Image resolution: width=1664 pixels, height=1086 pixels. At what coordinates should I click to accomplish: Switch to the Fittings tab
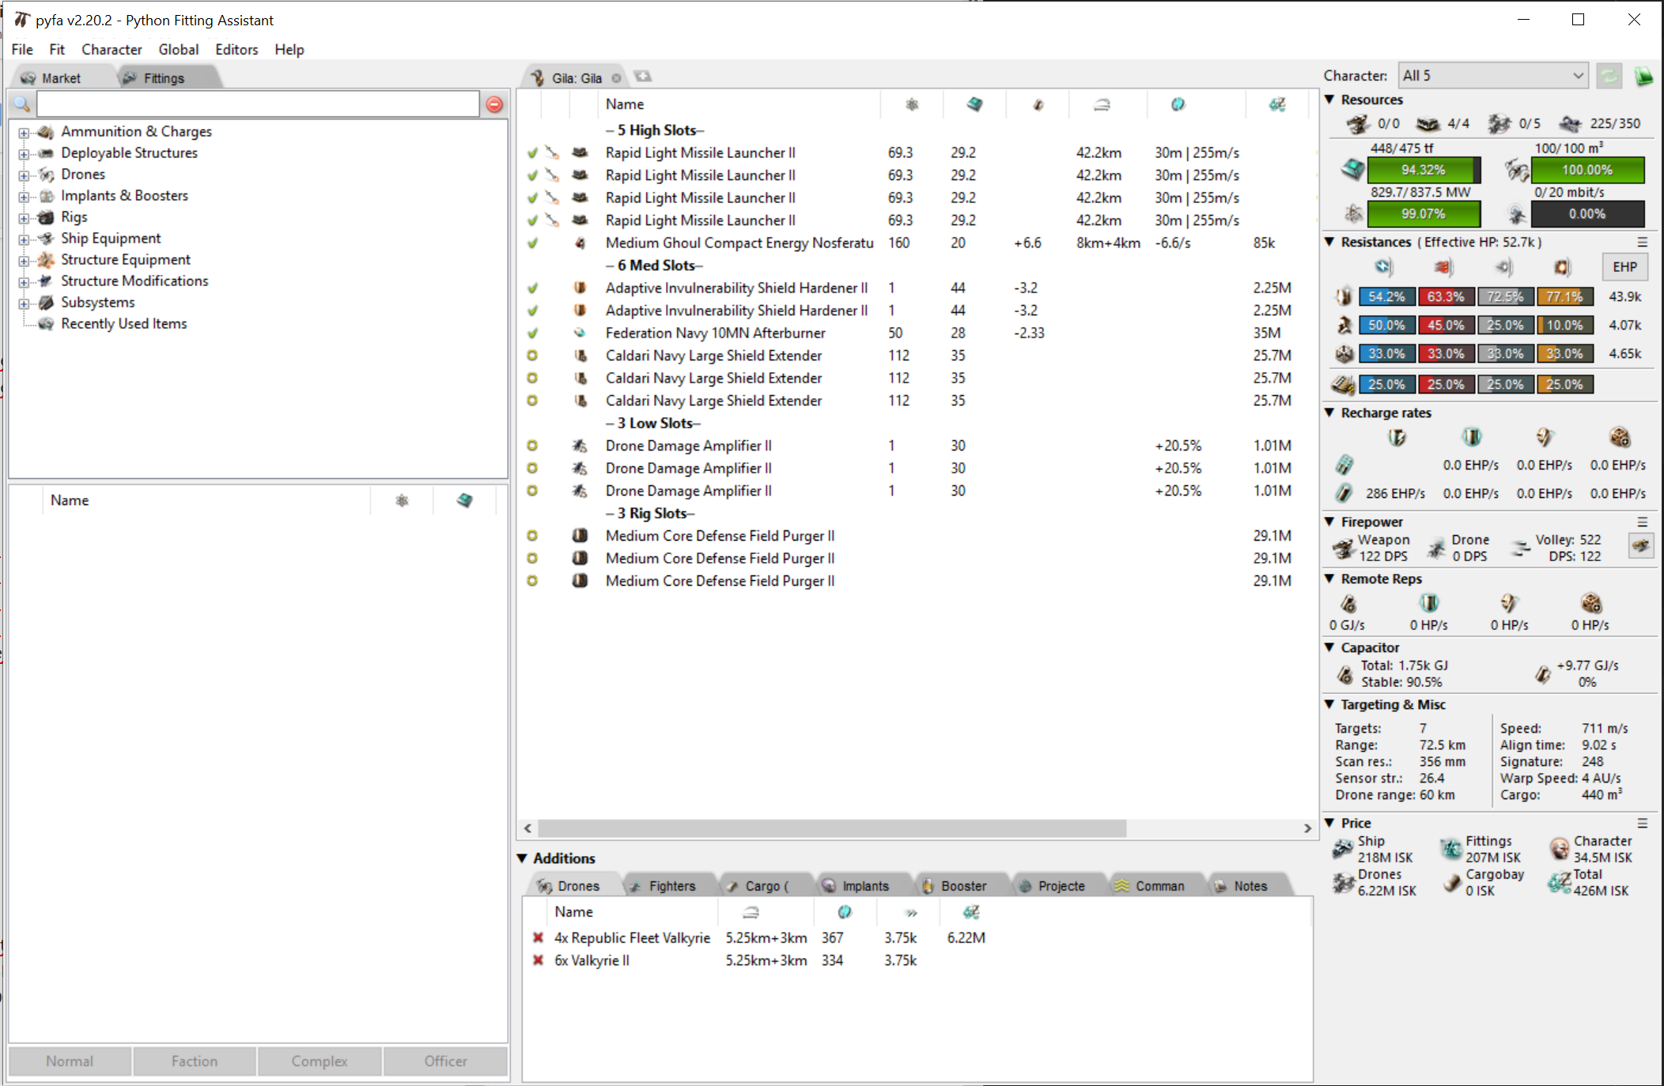coord(163,78)
